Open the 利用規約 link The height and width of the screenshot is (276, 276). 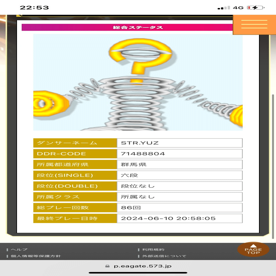[153, 249]
